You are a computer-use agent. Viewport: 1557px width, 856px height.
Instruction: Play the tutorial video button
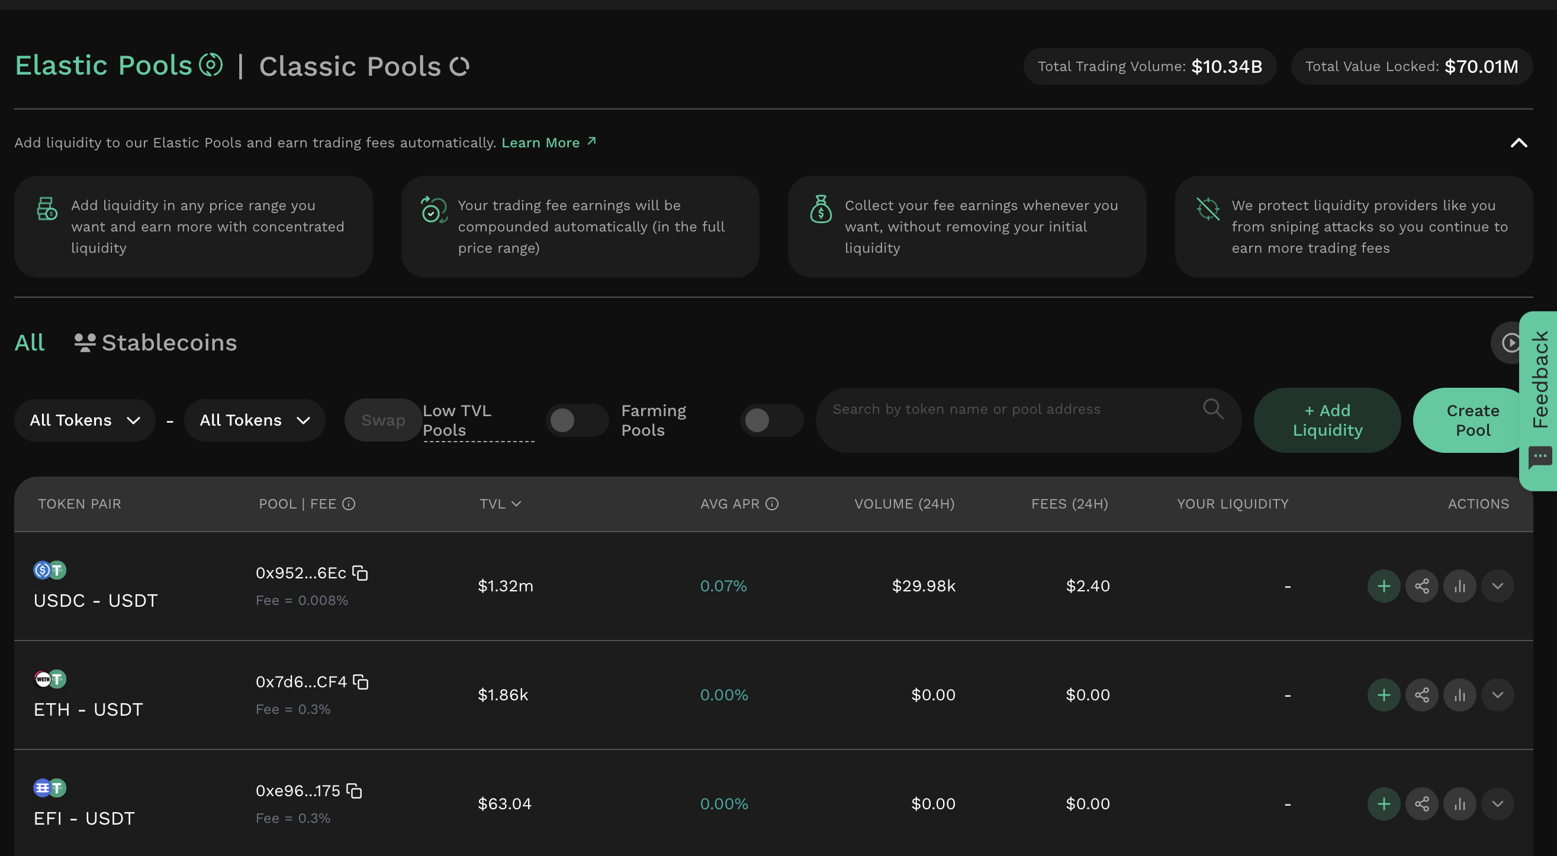1508,343
